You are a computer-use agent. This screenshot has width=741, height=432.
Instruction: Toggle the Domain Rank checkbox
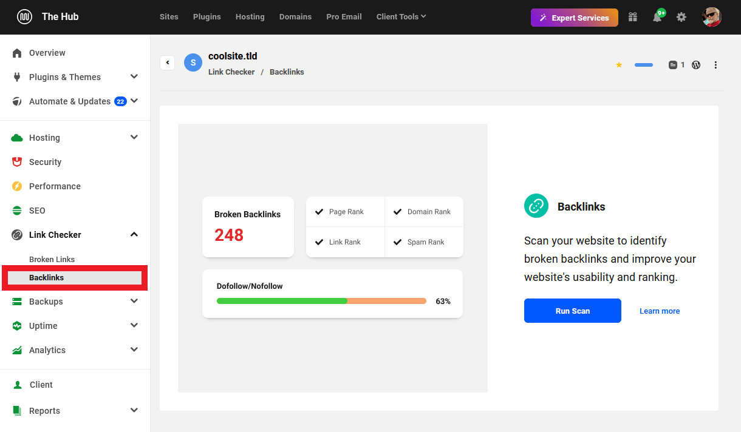[x=398, y=211]
